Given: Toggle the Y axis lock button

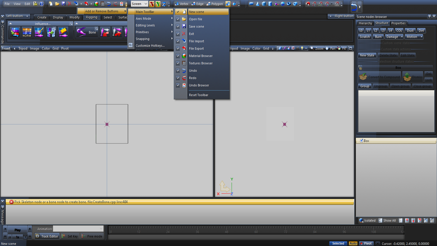Looking at the screenshot, I should [158, 4].
